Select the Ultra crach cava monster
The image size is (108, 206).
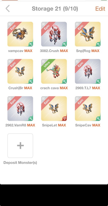[54, 71]
